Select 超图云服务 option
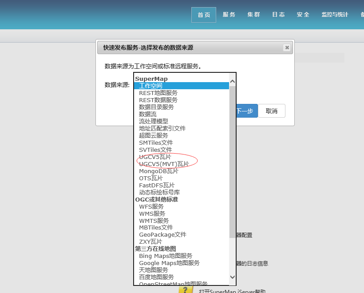This screenshot has height=293, width=364. coord(182,135)
